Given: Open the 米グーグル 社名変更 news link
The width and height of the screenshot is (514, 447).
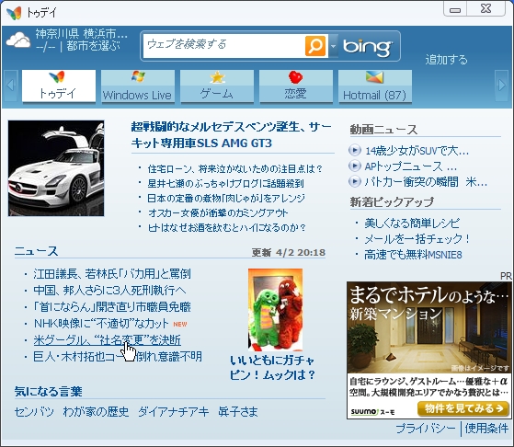Looking at the screenshot, I should click(x=107, y=340).
